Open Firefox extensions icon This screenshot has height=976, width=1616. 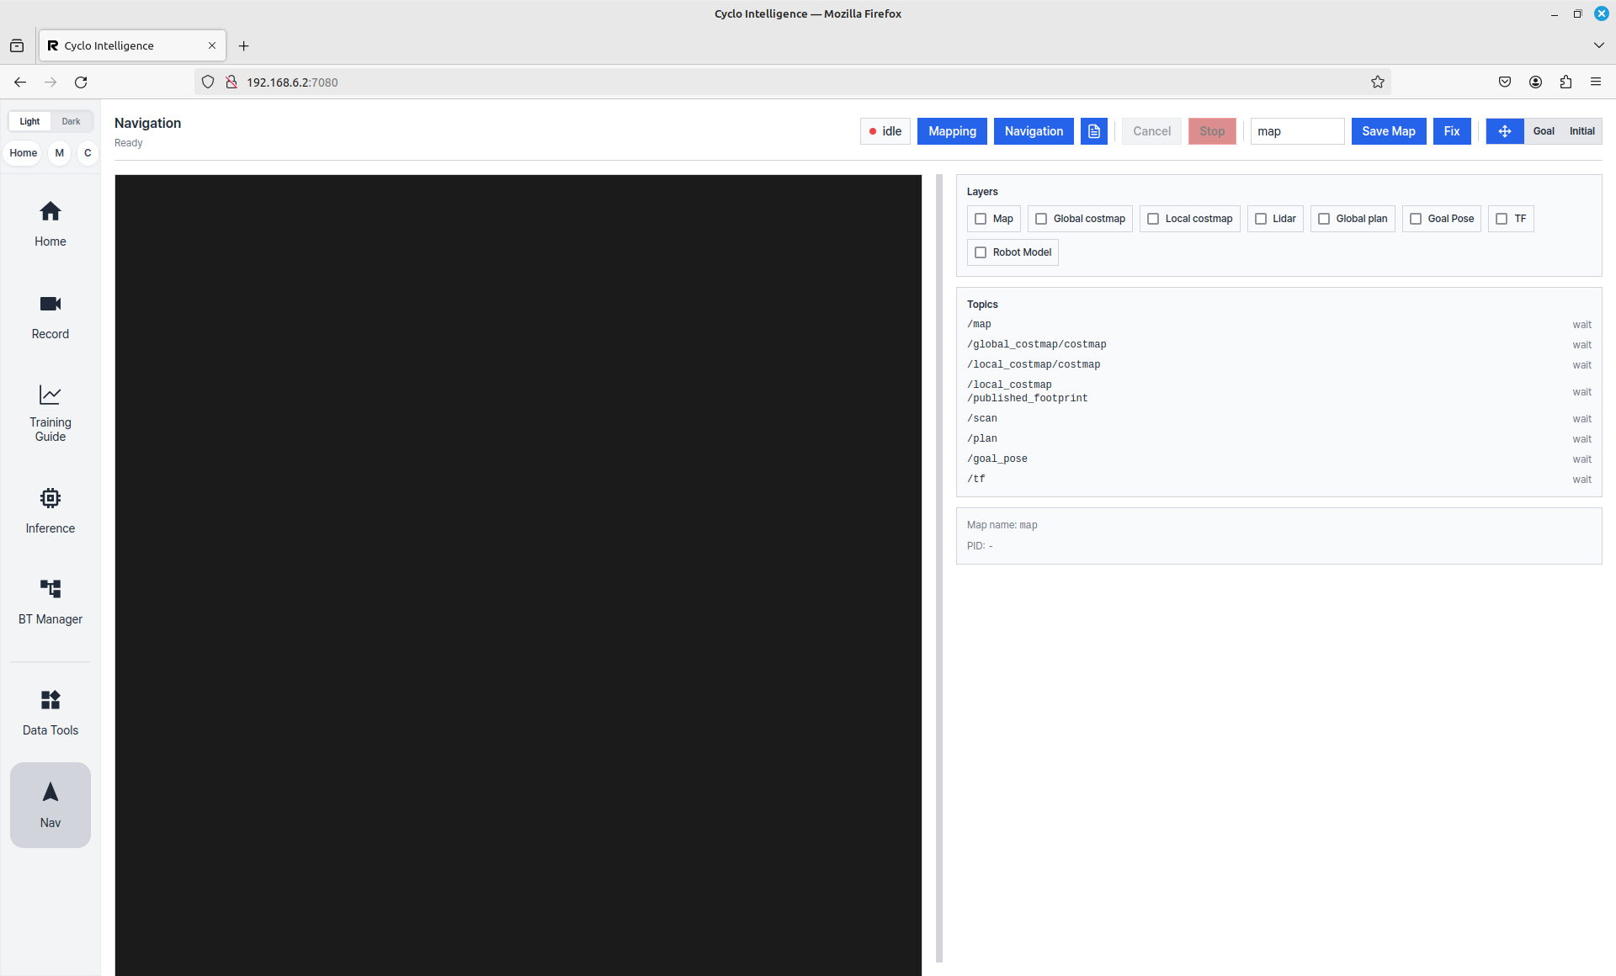(1565, 82)
